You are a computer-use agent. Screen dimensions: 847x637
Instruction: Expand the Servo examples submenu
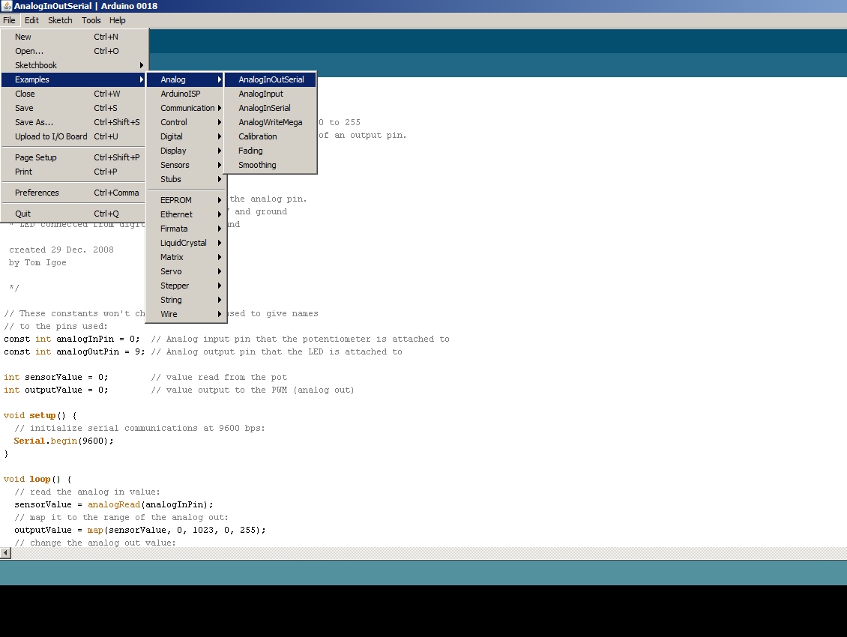171,271
